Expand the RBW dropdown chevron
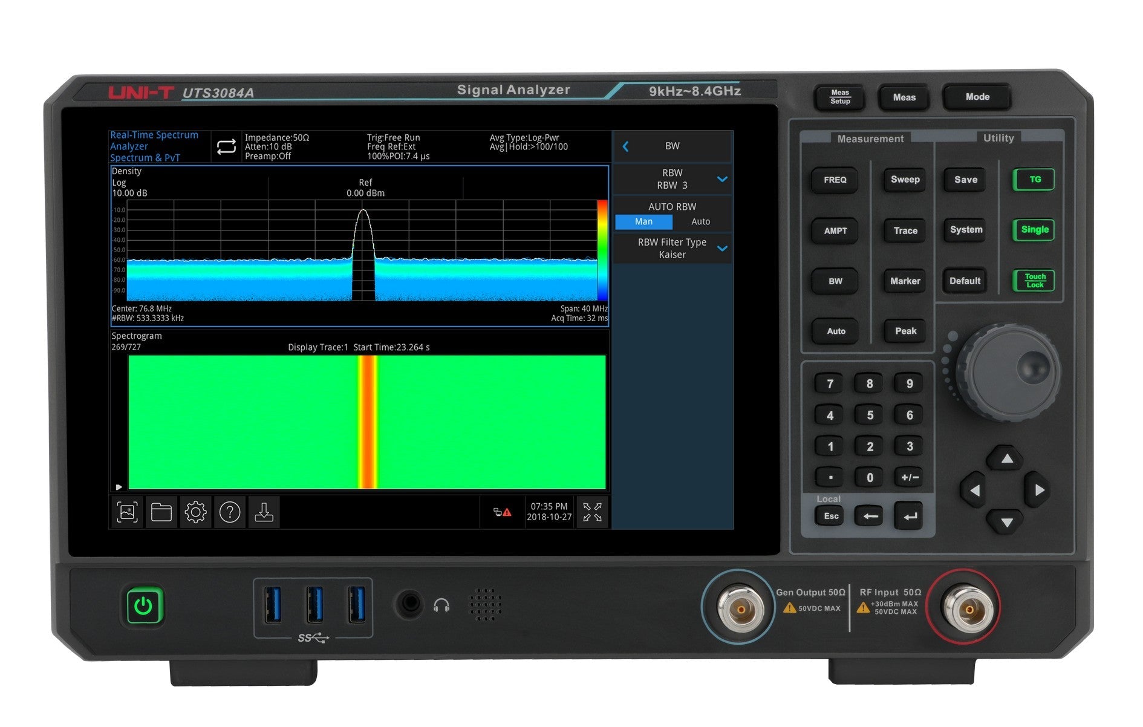1143x727 pixels. (x=722, y=180)
